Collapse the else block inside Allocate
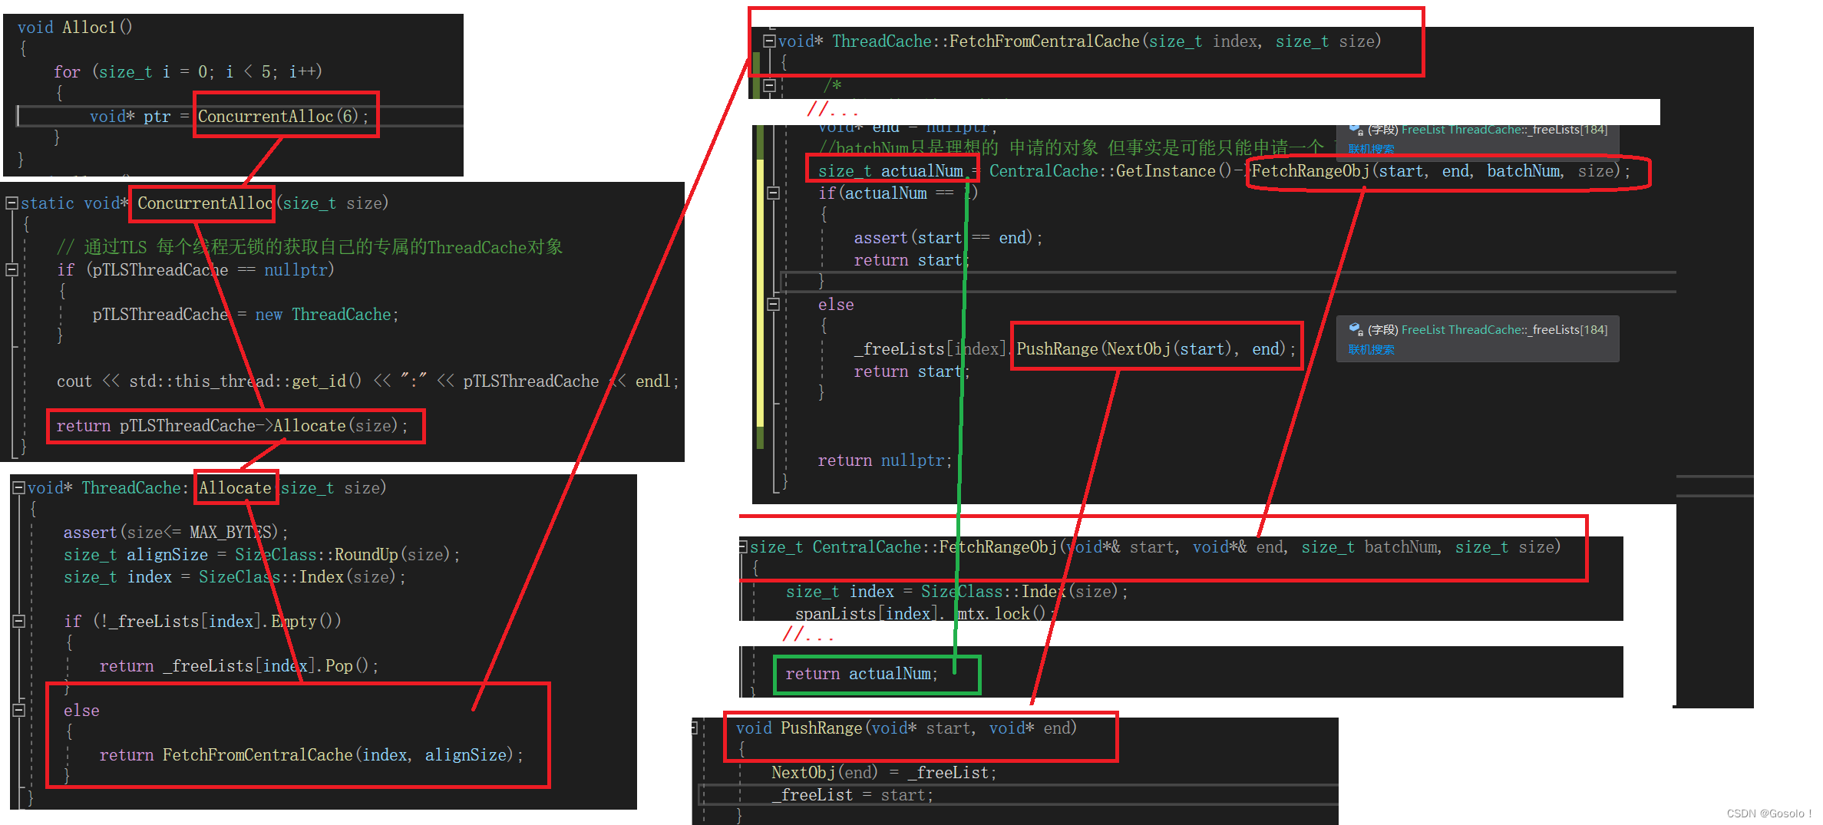This screenshot has height=825, width=1823. [x=19, y=709]
